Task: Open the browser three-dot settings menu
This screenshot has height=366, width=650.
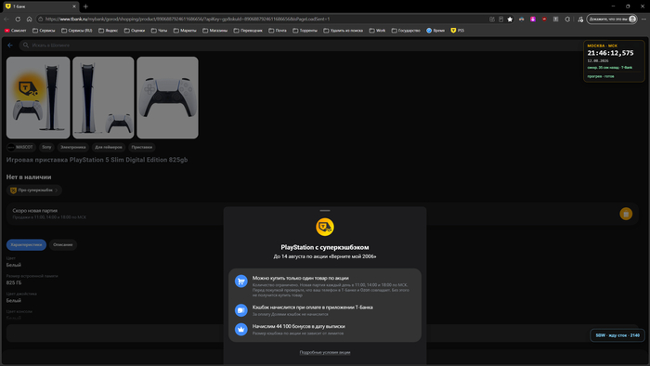Action: 643,20
